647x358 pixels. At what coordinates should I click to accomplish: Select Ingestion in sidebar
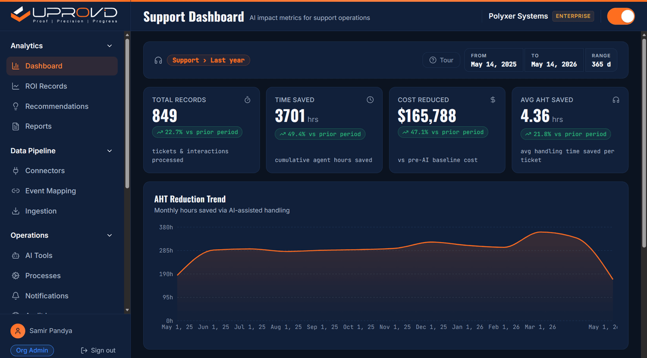[62, 211]
